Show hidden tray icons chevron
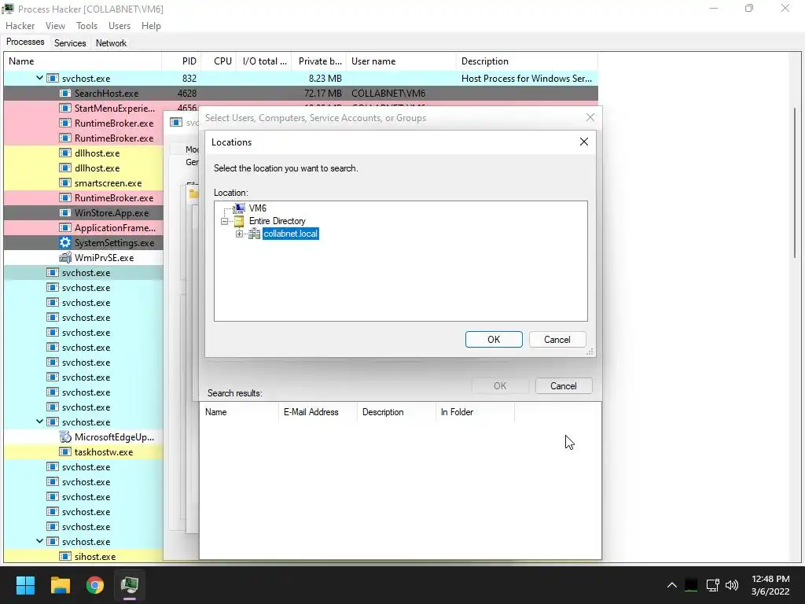 pos(671,585)
